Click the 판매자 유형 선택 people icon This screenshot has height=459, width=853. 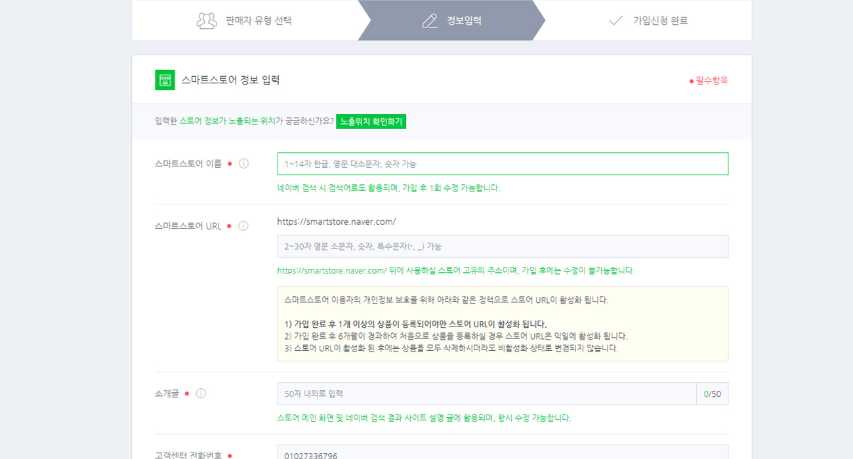coord(207,20)
